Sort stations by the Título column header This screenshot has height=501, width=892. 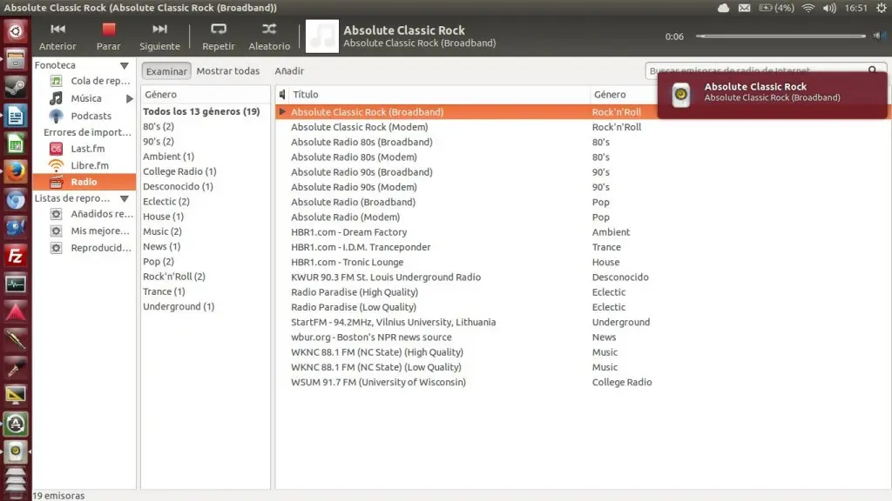click(x=440, y=94)
